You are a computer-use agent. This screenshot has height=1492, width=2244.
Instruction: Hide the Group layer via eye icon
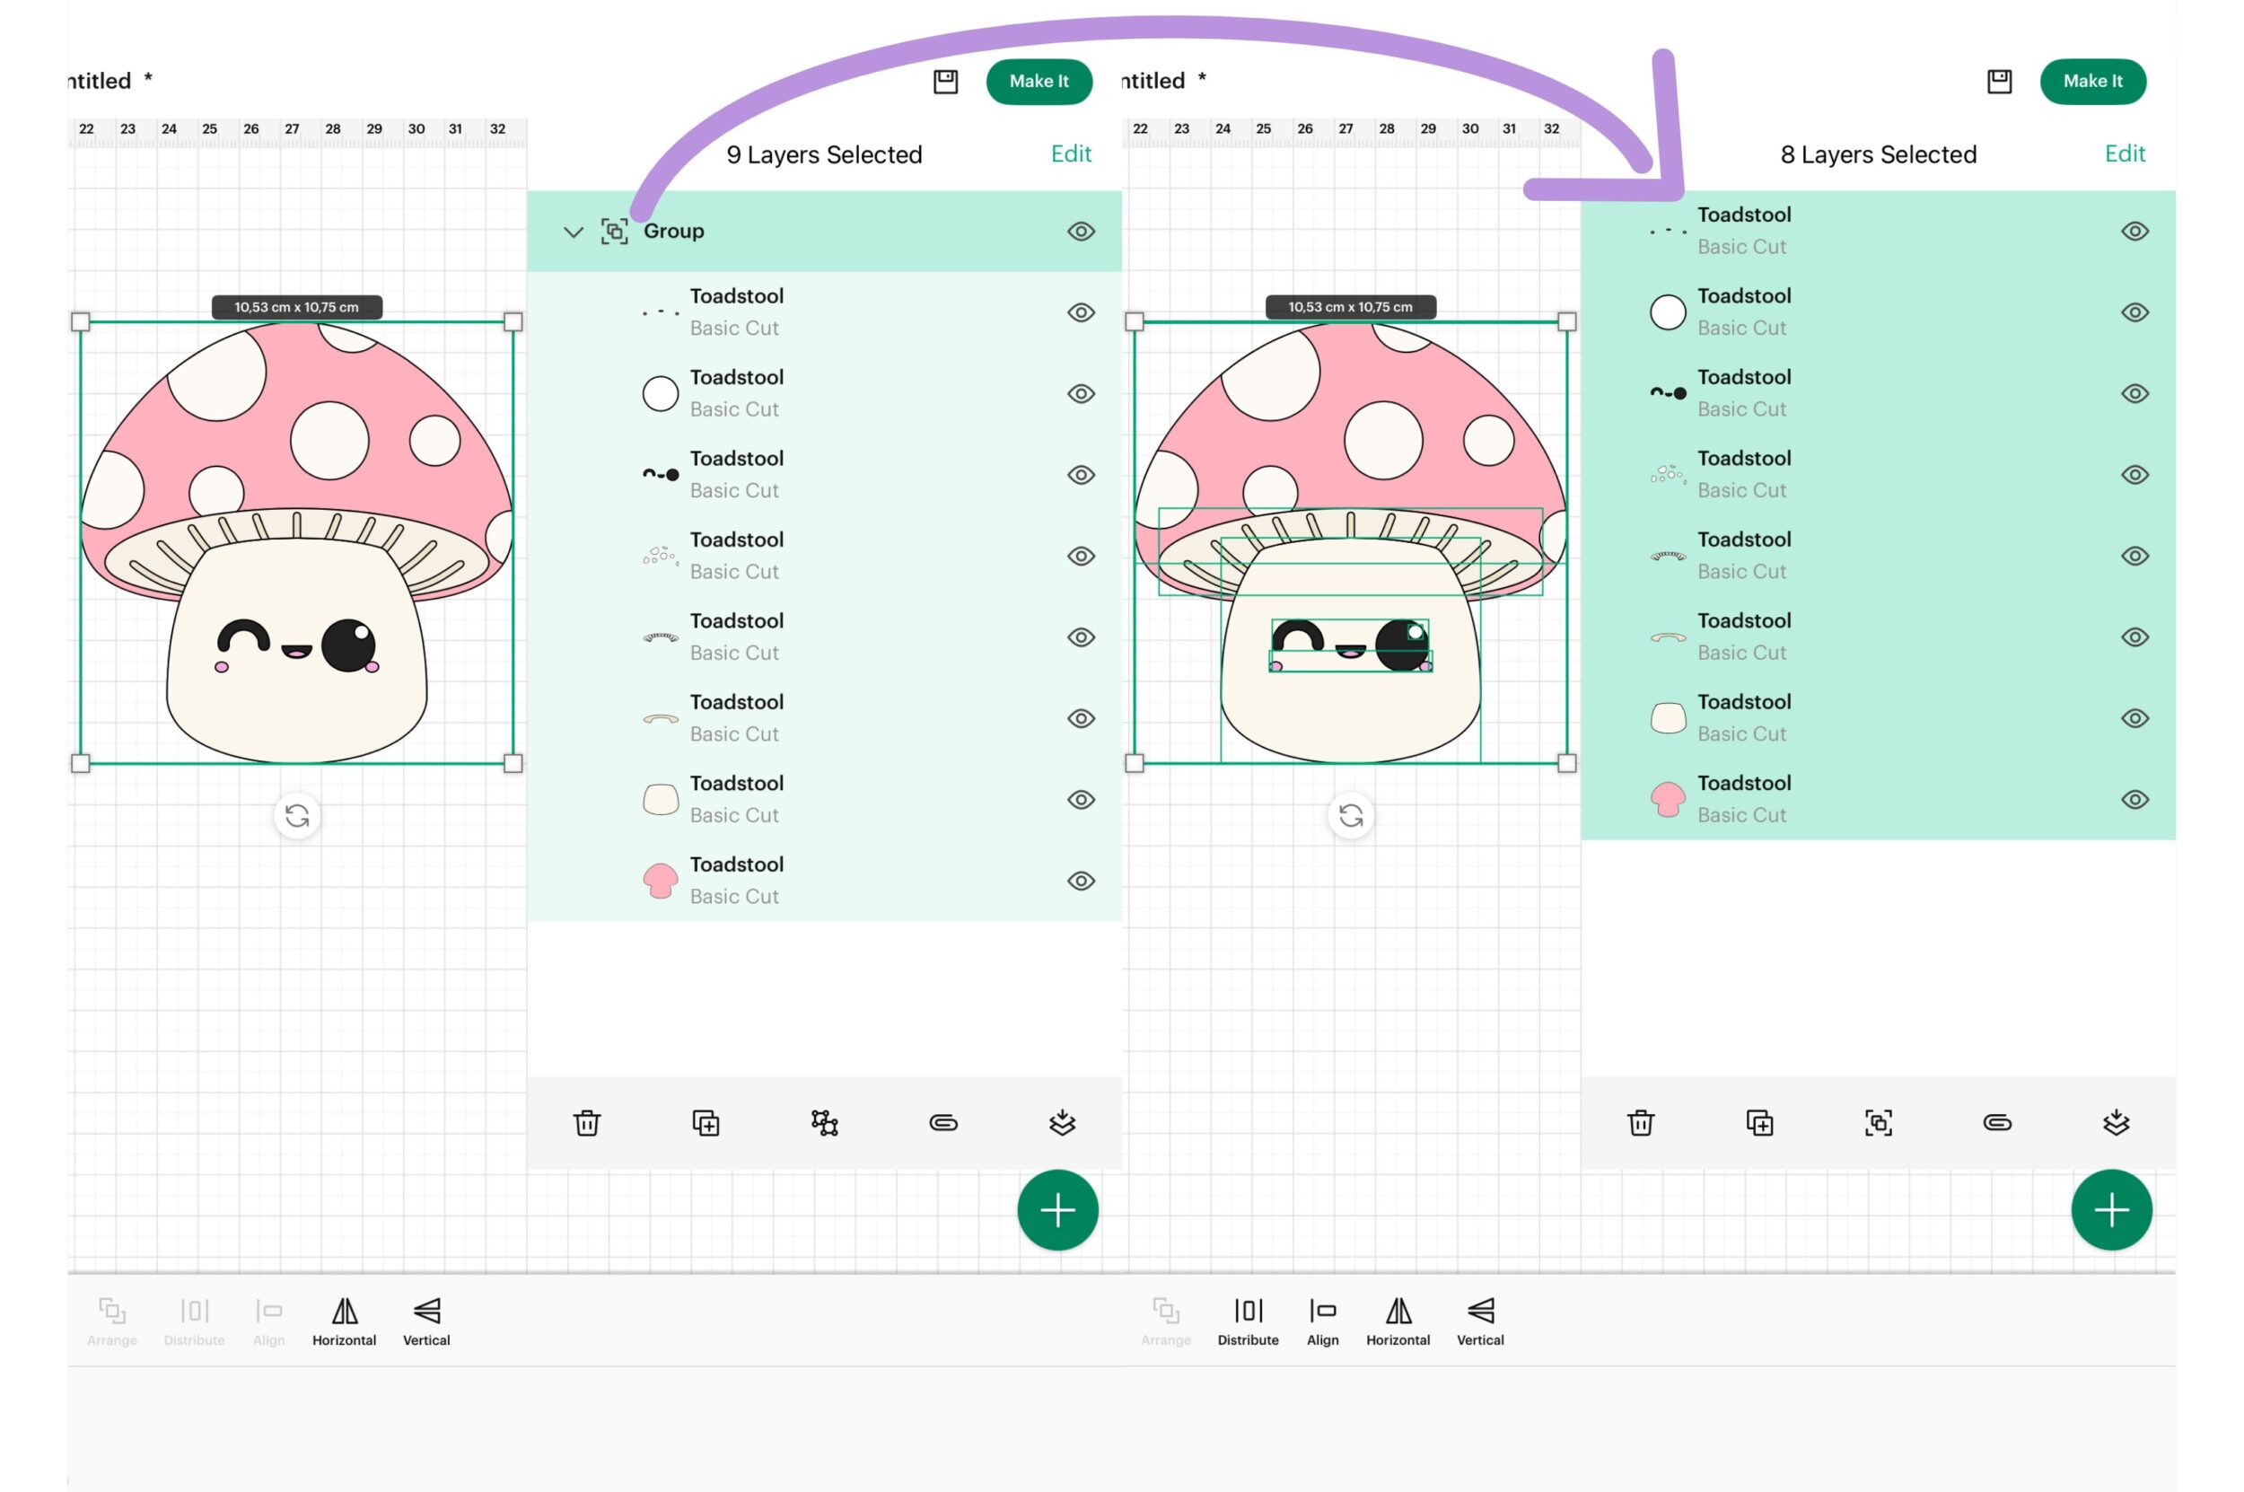[x=1080, y=232]
